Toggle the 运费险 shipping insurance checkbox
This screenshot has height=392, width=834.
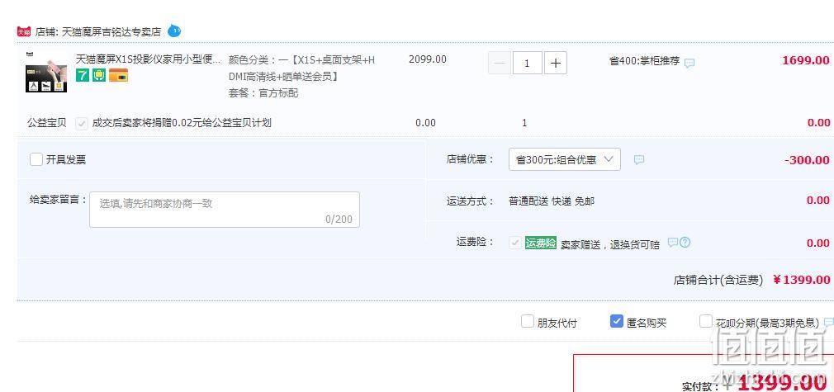tap(515, 243)
